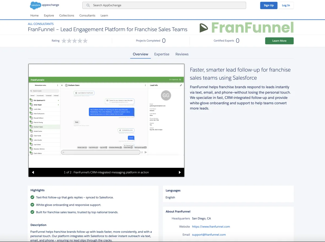Click the 'About FranFunnel' heading
Viewport: 325px width, 242px height.
point(178,211)
